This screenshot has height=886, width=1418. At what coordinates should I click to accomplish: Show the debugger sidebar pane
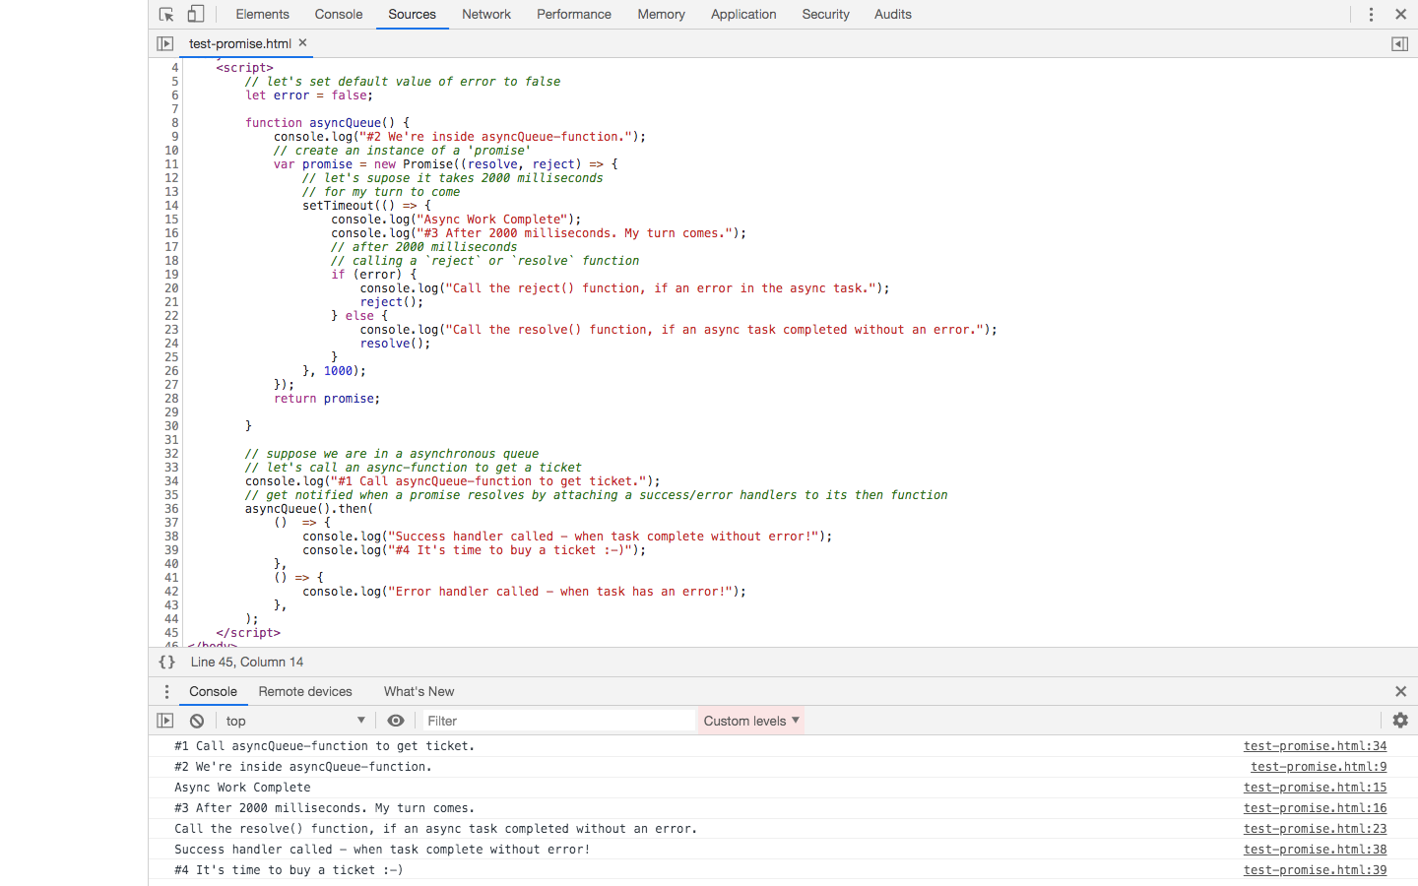(x=1399, y=43)
